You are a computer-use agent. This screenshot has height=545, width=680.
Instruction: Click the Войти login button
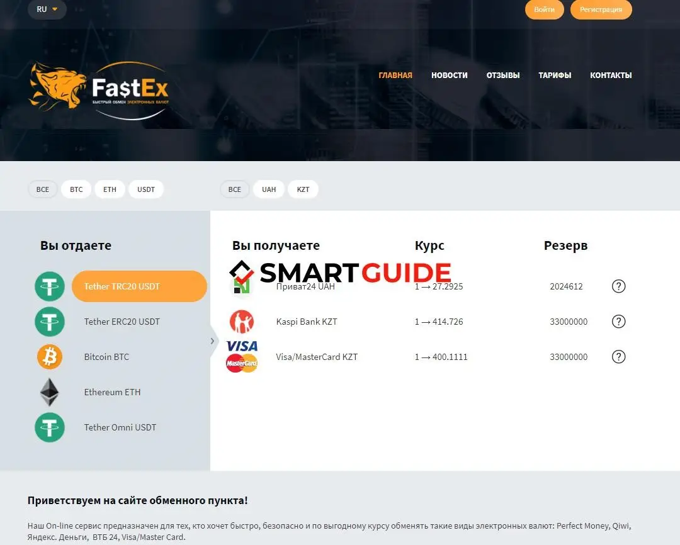(544, 9)
